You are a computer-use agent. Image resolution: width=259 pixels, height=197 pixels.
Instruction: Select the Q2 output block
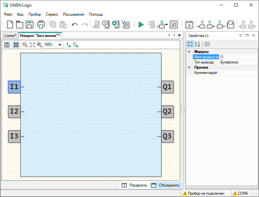167,112
